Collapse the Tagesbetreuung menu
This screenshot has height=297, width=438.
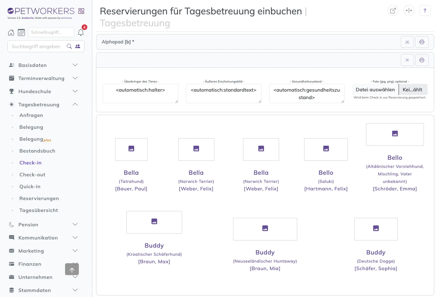pyautogui.click(x=43, y=104)
